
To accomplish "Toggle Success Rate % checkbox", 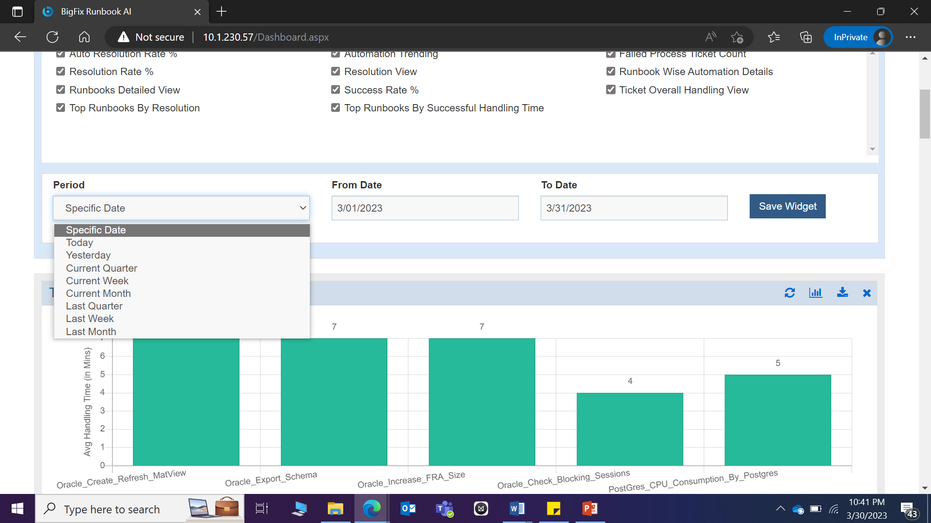I will click(336, 90).
